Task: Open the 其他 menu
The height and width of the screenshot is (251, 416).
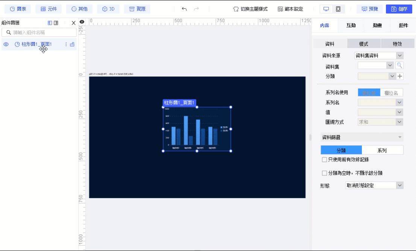Action: coord(79,9)
